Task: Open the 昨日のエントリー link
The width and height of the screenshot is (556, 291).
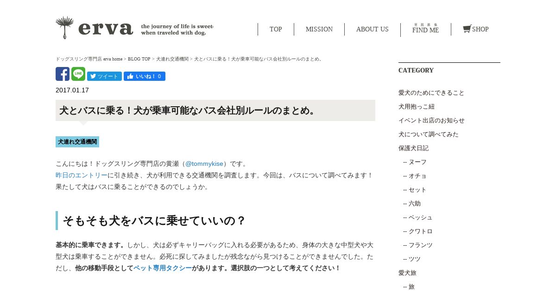Action: coord(82,175)
